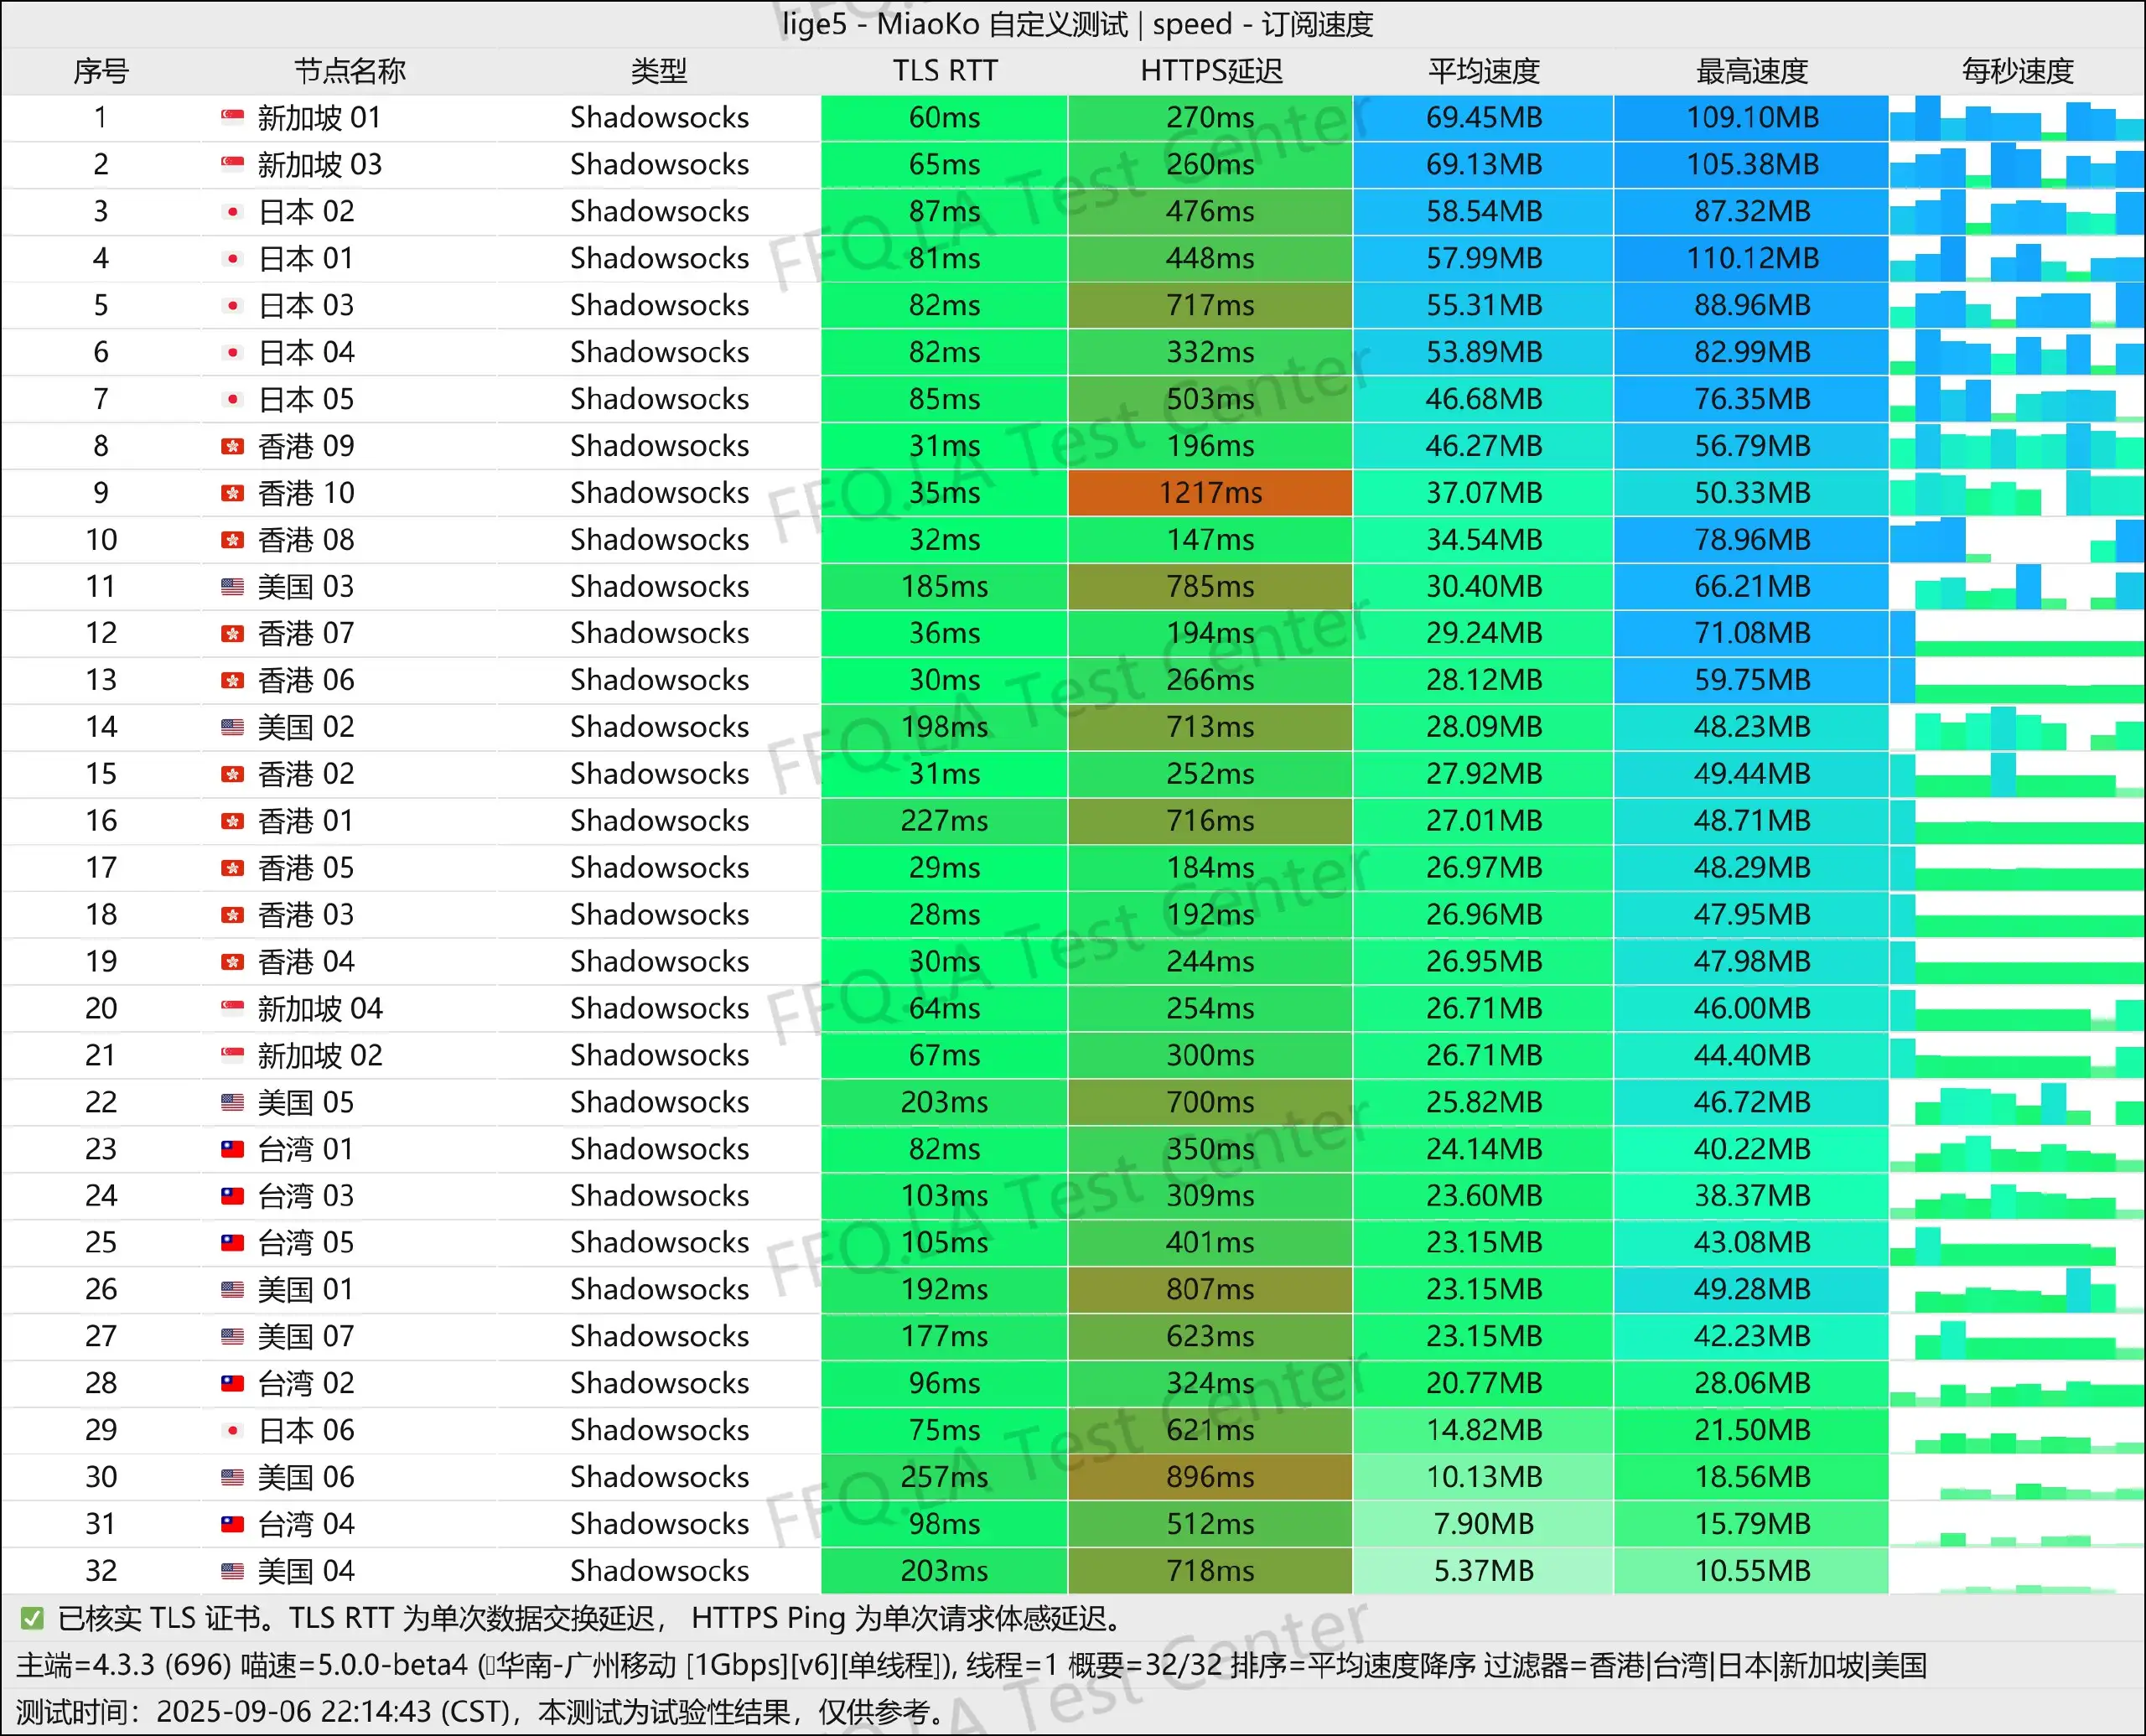Click the 最高速度 column header
Viewport: 2146px width, 1736px height.
click(1752, 71)
